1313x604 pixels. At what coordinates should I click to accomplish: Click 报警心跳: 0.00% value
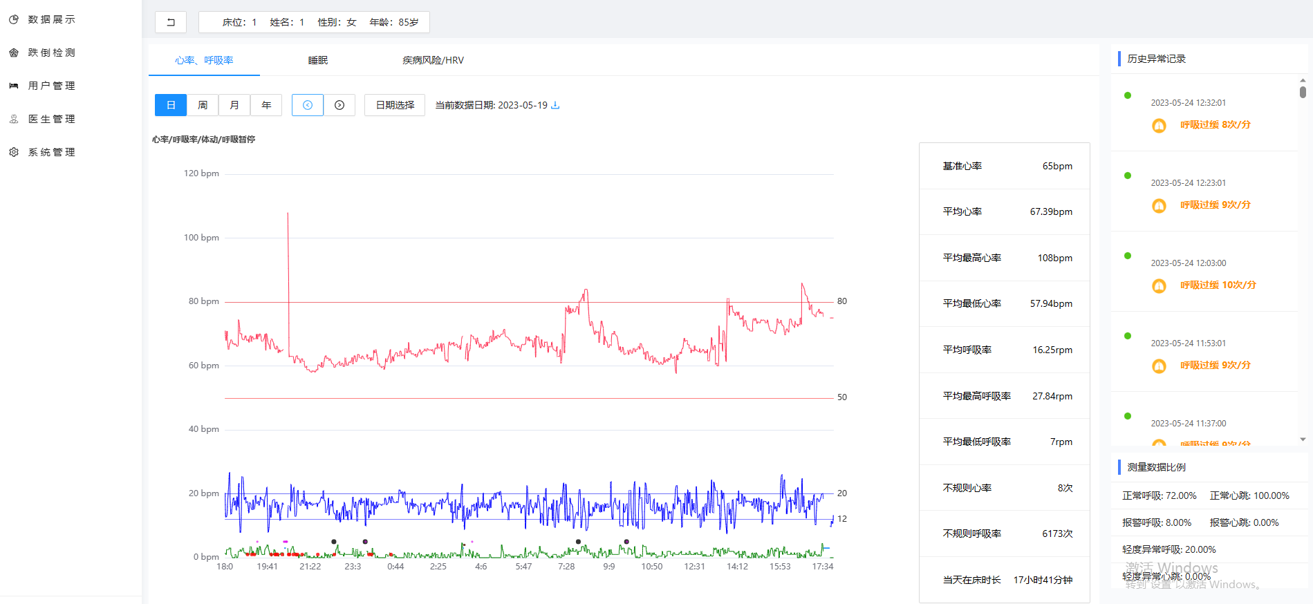pyautogui.click(x=1244, y=522)
